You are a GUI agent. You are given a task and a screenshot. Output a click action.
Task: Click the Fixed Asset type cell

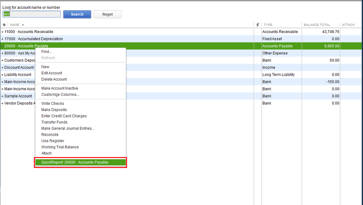272,39
